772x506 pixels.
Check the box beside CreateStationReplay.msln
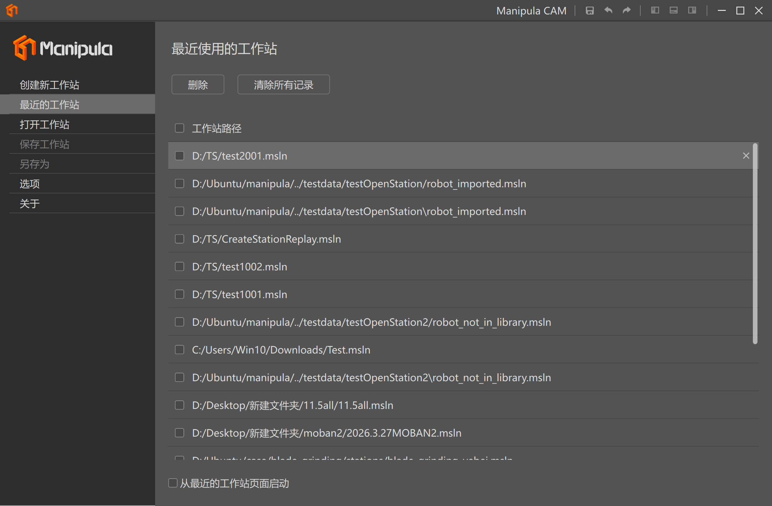[x=180, y=239]
